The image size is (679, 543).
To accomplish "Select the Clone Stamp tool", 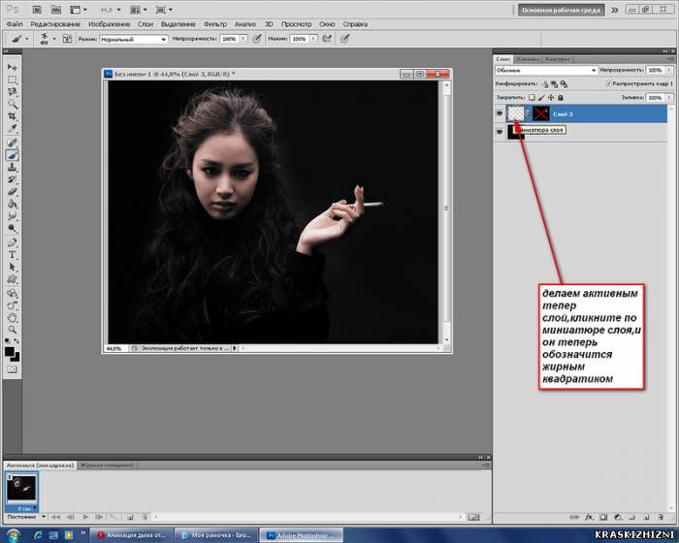I will coord(12,167).
